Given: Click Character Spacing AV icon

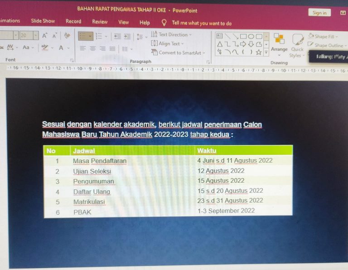Looking at the screenshot, I should click(x=10, y=47).
